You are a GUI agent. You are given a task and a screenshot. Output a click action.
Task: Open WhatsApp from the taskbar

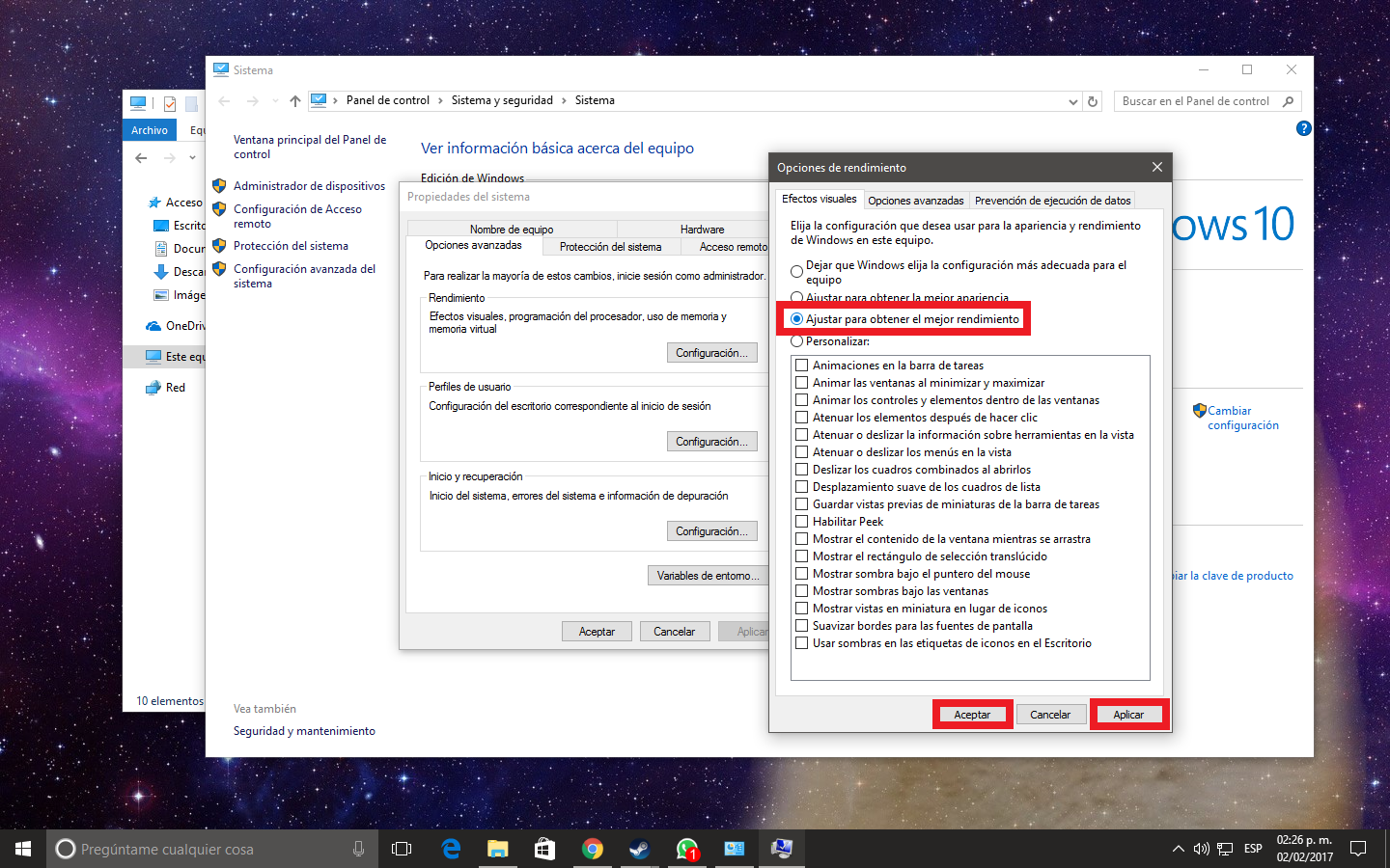tap(687, 849)
